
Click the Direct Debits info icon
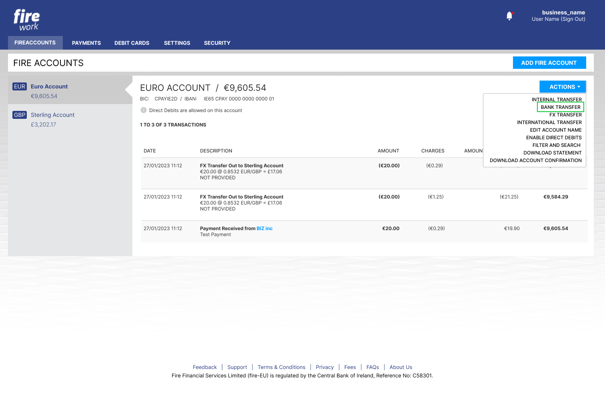(x=144, y=110)
